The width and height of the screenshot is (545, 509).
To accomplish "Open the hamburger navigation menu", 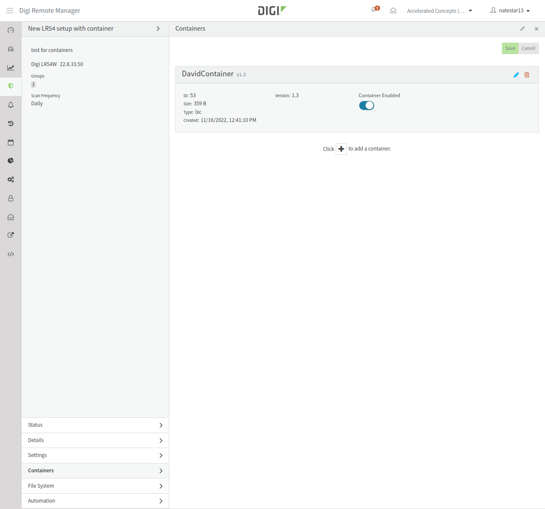I will [x=10, y=11].
